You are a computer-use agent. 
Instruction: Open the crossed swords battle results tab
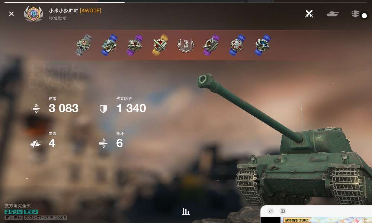309,14
